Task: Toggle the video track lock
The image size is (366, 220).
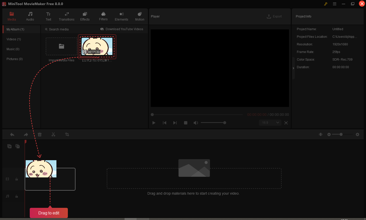Action: coord(17,179)
